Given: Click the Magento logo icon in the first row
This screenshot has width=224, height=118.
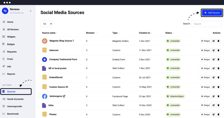Looking at the screenshot, I should (45, 41).
